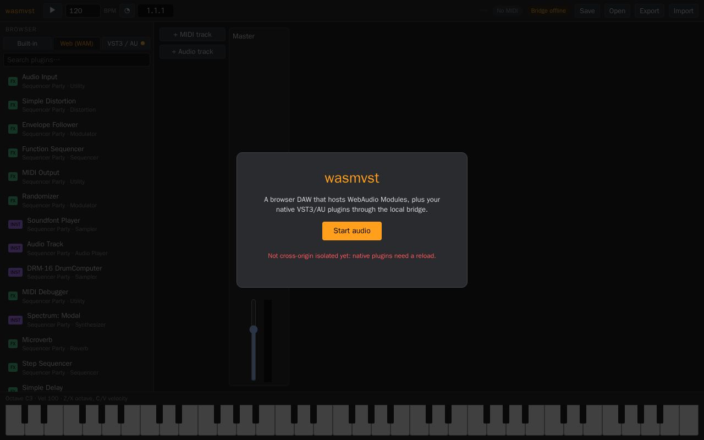The image size is (704, 440).
Task: Select the Envelope Follower plugin name
Action: [x=50, y=125]
